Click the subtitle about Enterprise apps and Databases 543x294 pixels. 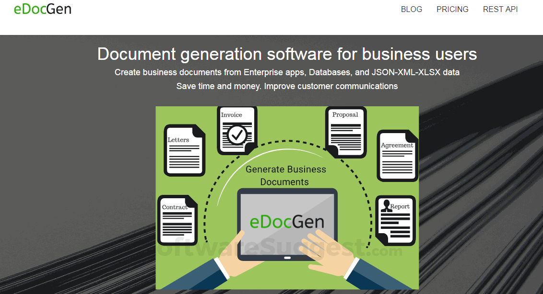coord(287,72)
